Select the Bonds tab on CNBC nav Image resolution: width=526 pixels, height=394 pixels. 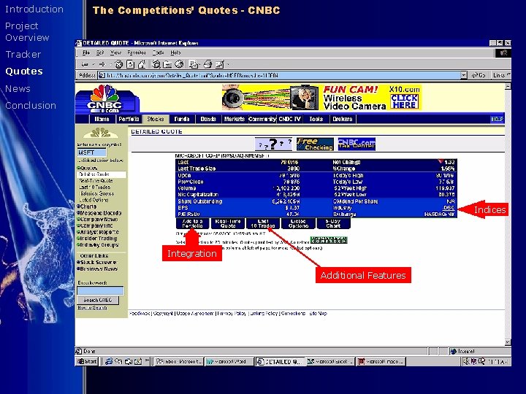pyautogui.click(x=208, y=119)
